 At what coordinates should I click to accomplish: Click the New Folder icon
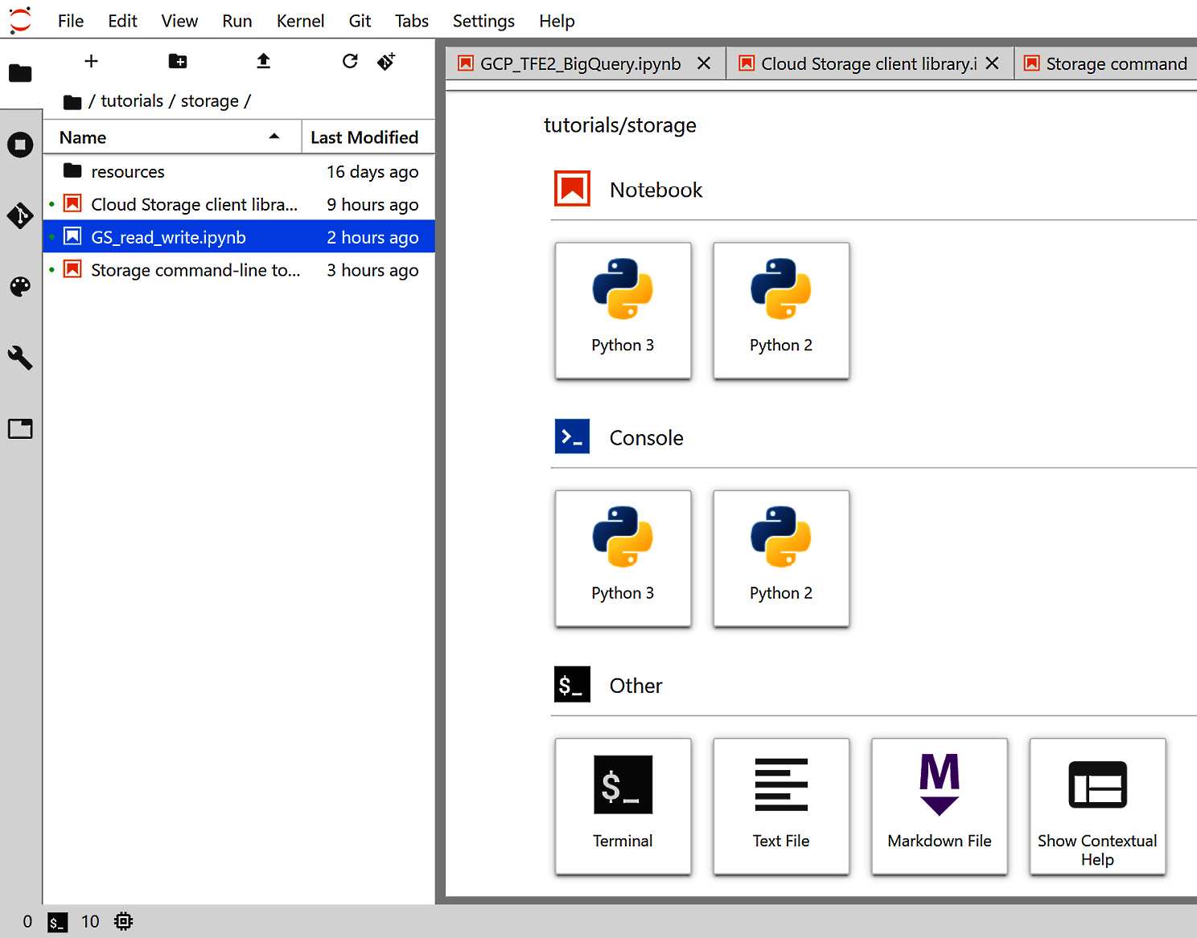click(178, 61)
